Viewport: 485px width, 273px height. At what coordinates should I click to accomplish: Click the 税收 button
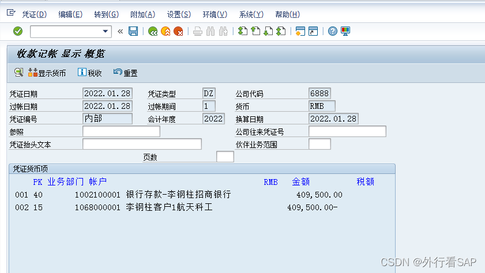90,73
